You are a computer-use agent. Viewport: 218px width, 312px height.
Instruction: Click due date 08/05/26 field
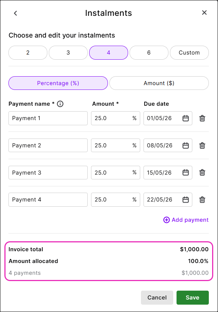pos(168,146)
